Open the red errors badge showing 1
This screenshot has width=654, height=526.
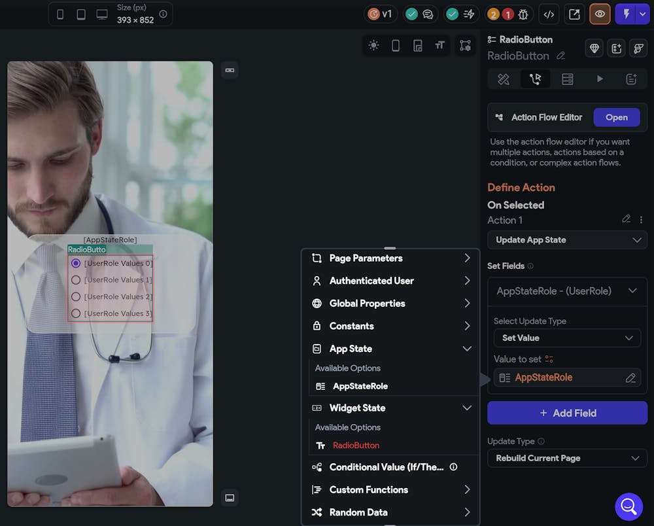coord(508,14)
